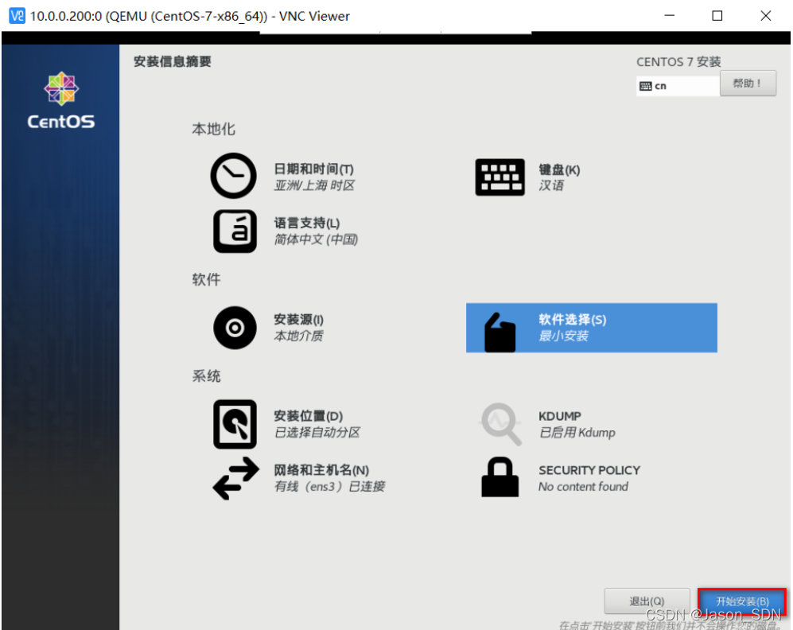Open 软件选择(S) label

pyautogui.click(x=572, y=320)
